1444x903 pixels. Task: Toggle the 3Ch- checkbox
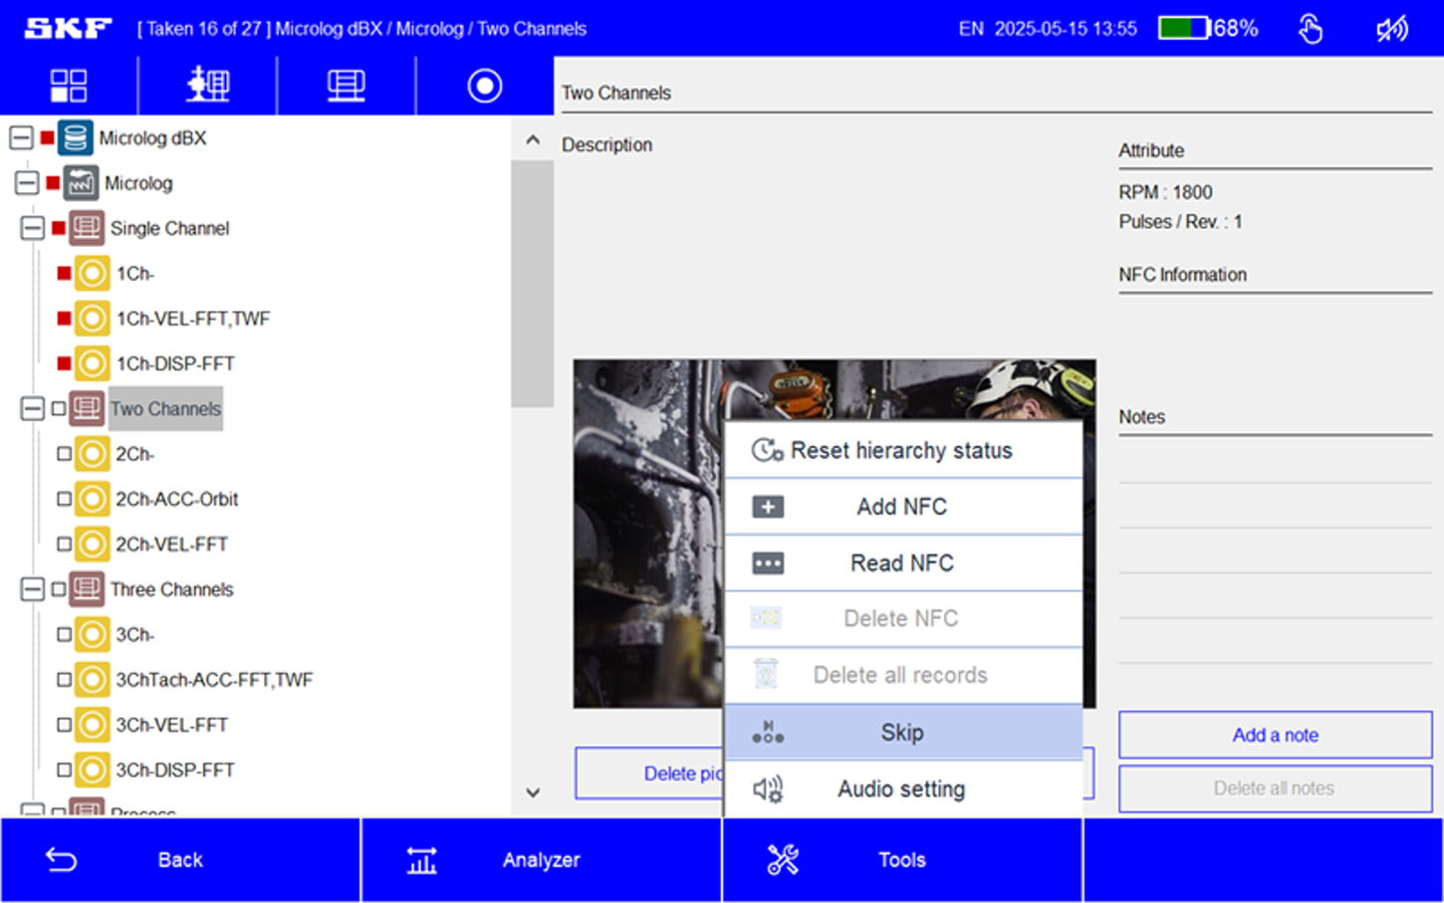point(65,634)
